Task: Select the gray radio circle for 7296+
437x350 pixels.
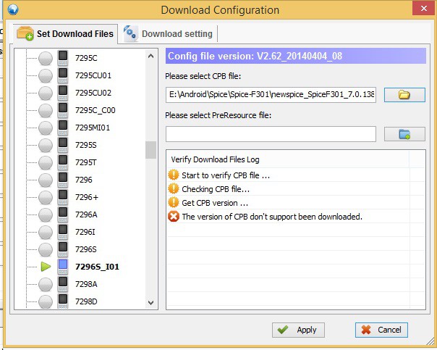Action: pyautogui.click(x=46, y=197)
